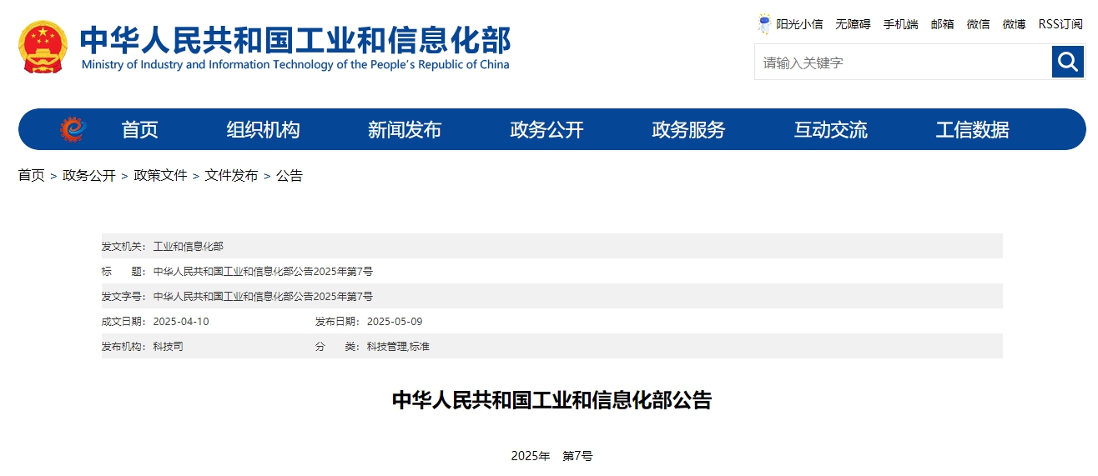This screenshot has width=1098, height=476.
Task: Click the 科技司 publishing agency value
Action: point(168,346)
